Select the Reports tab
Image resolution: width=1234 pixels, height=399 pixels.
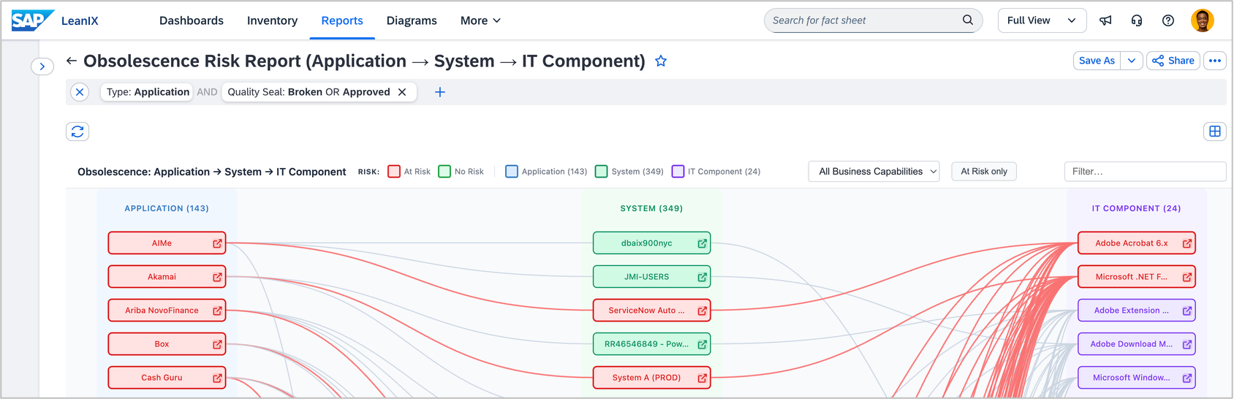point(342,20)
